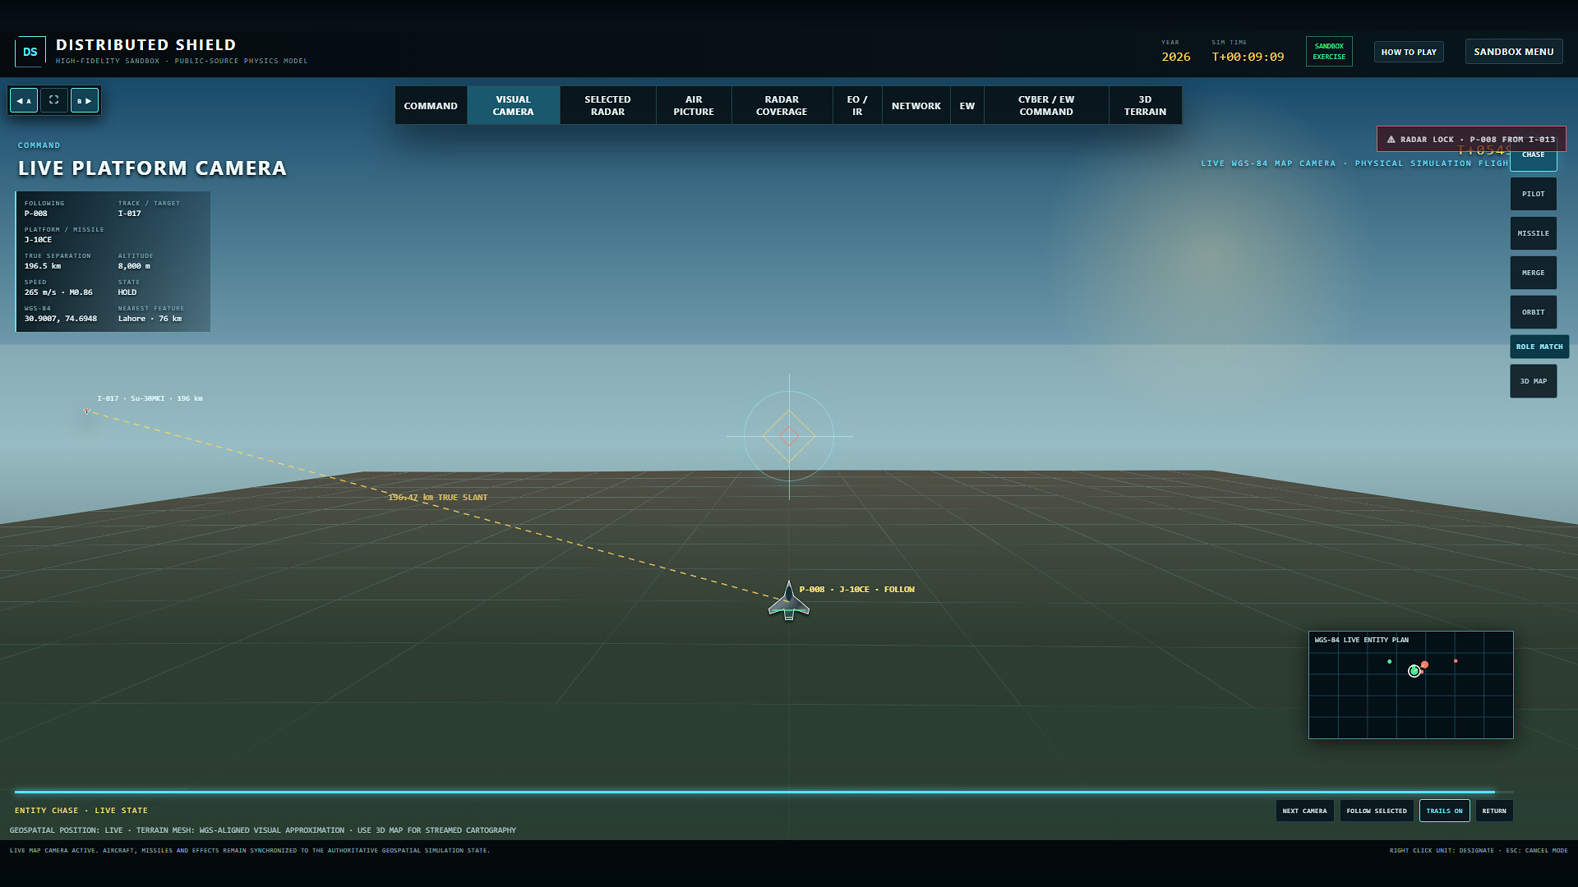Click the Return button
Viewport: 1578px width, 887px height.
1494,811
